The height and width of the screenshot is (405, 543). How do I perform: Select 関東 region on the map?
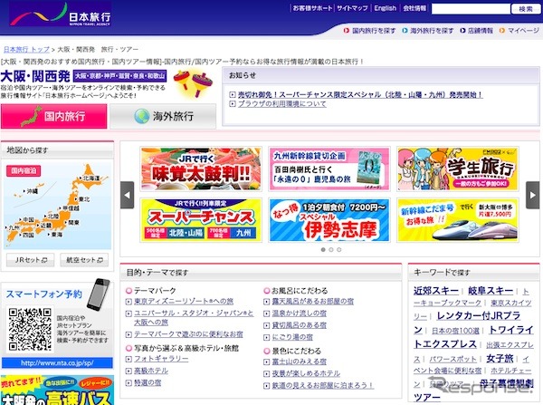click(x=73, y=222)
